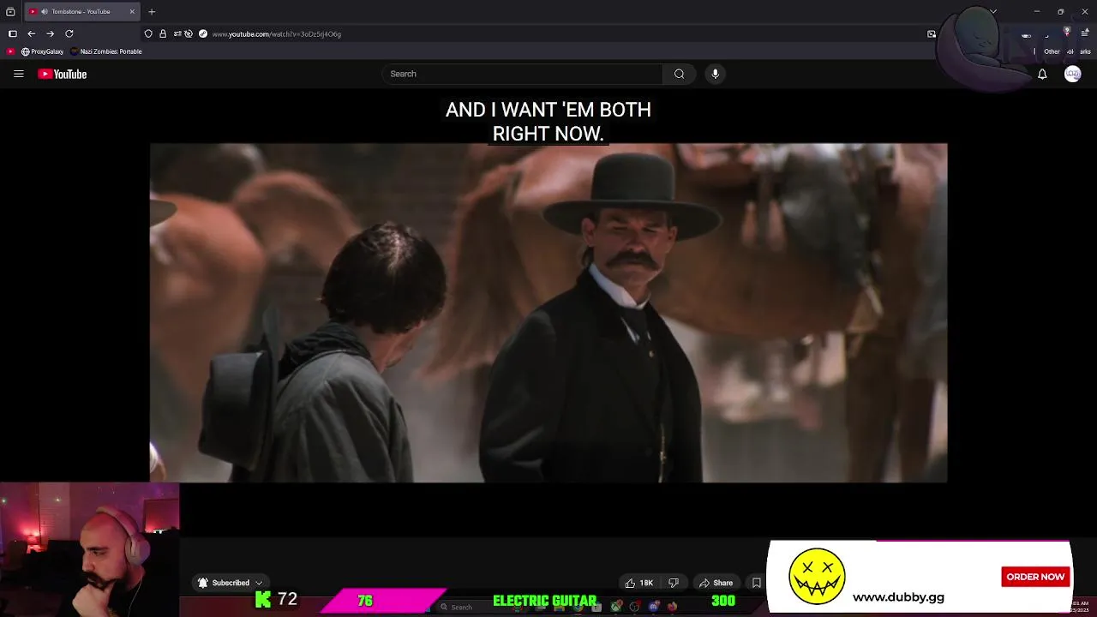Viewport: 1097px width, 617px height.
Task: Go forward in browser history
Action: pos(51,33)
